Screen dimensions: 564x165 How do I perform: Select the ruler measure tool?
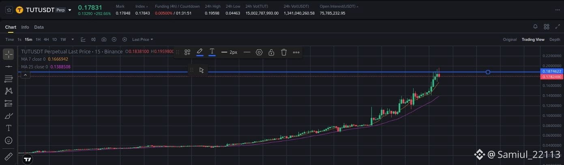coord(9,156)
